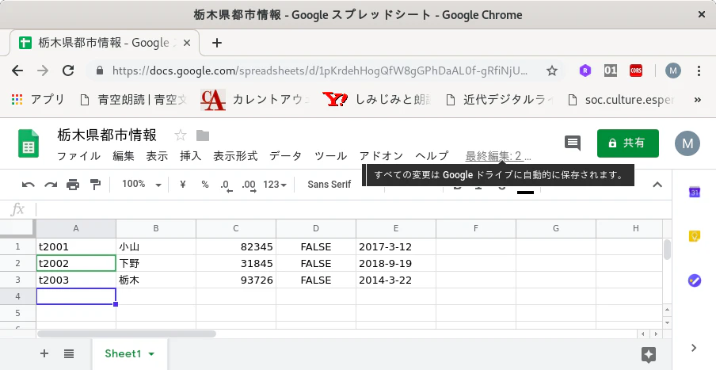The width and height of the screenshot is (716, 370).
Task: Click scroll right arrow at sheet bottom
Action: point(656,334)
